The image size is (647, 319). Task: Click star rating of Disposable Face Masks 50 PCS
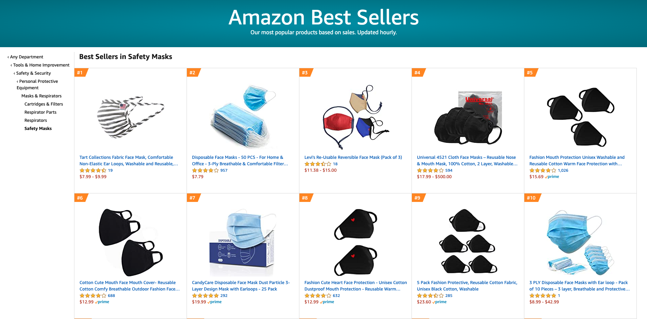click(x=205, y=170)
